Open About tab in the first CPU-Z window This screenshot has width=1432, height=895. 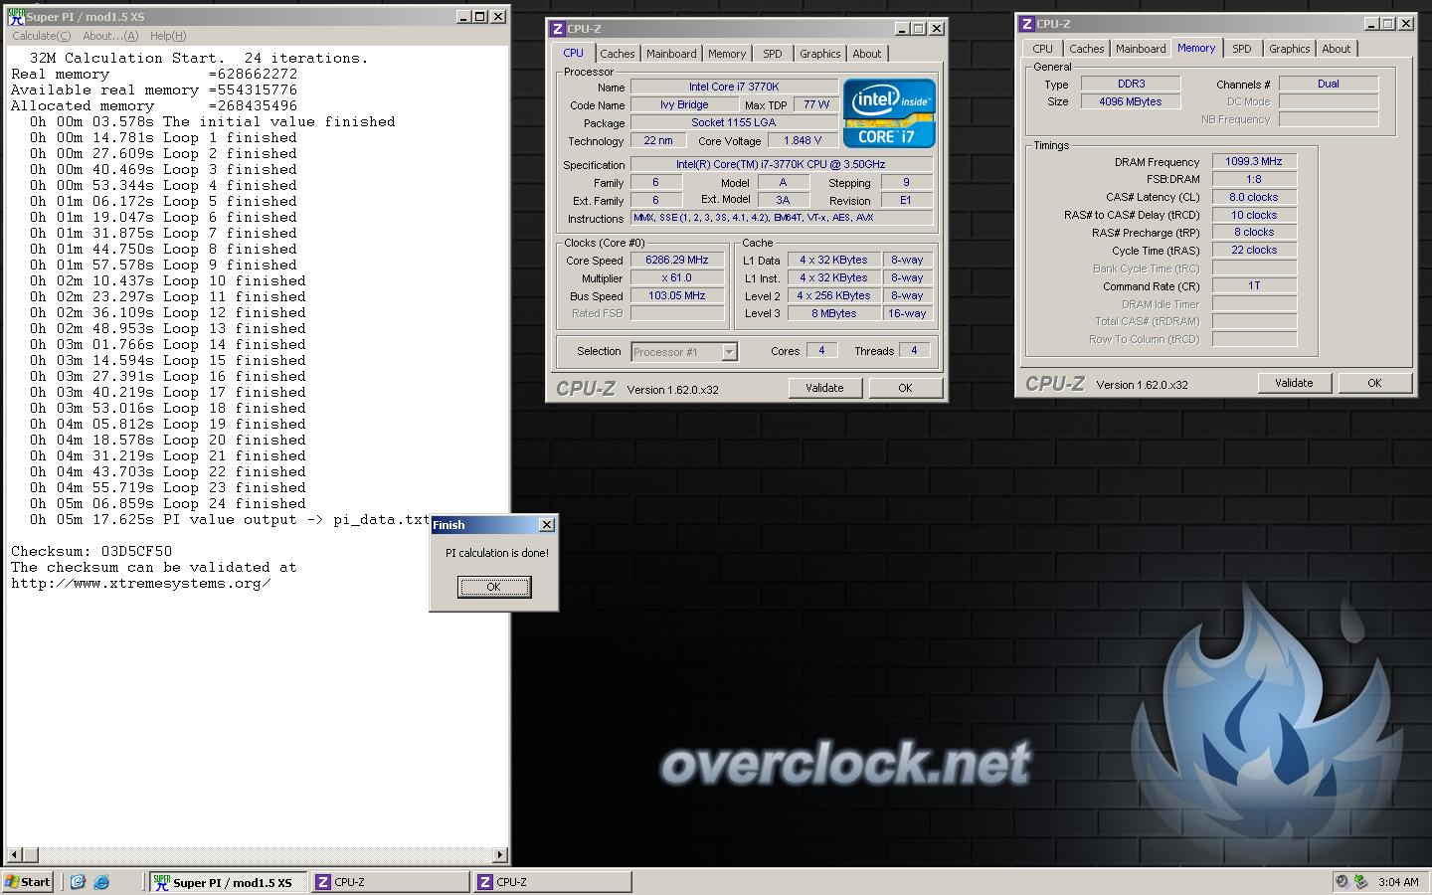[x=867, y=54]
